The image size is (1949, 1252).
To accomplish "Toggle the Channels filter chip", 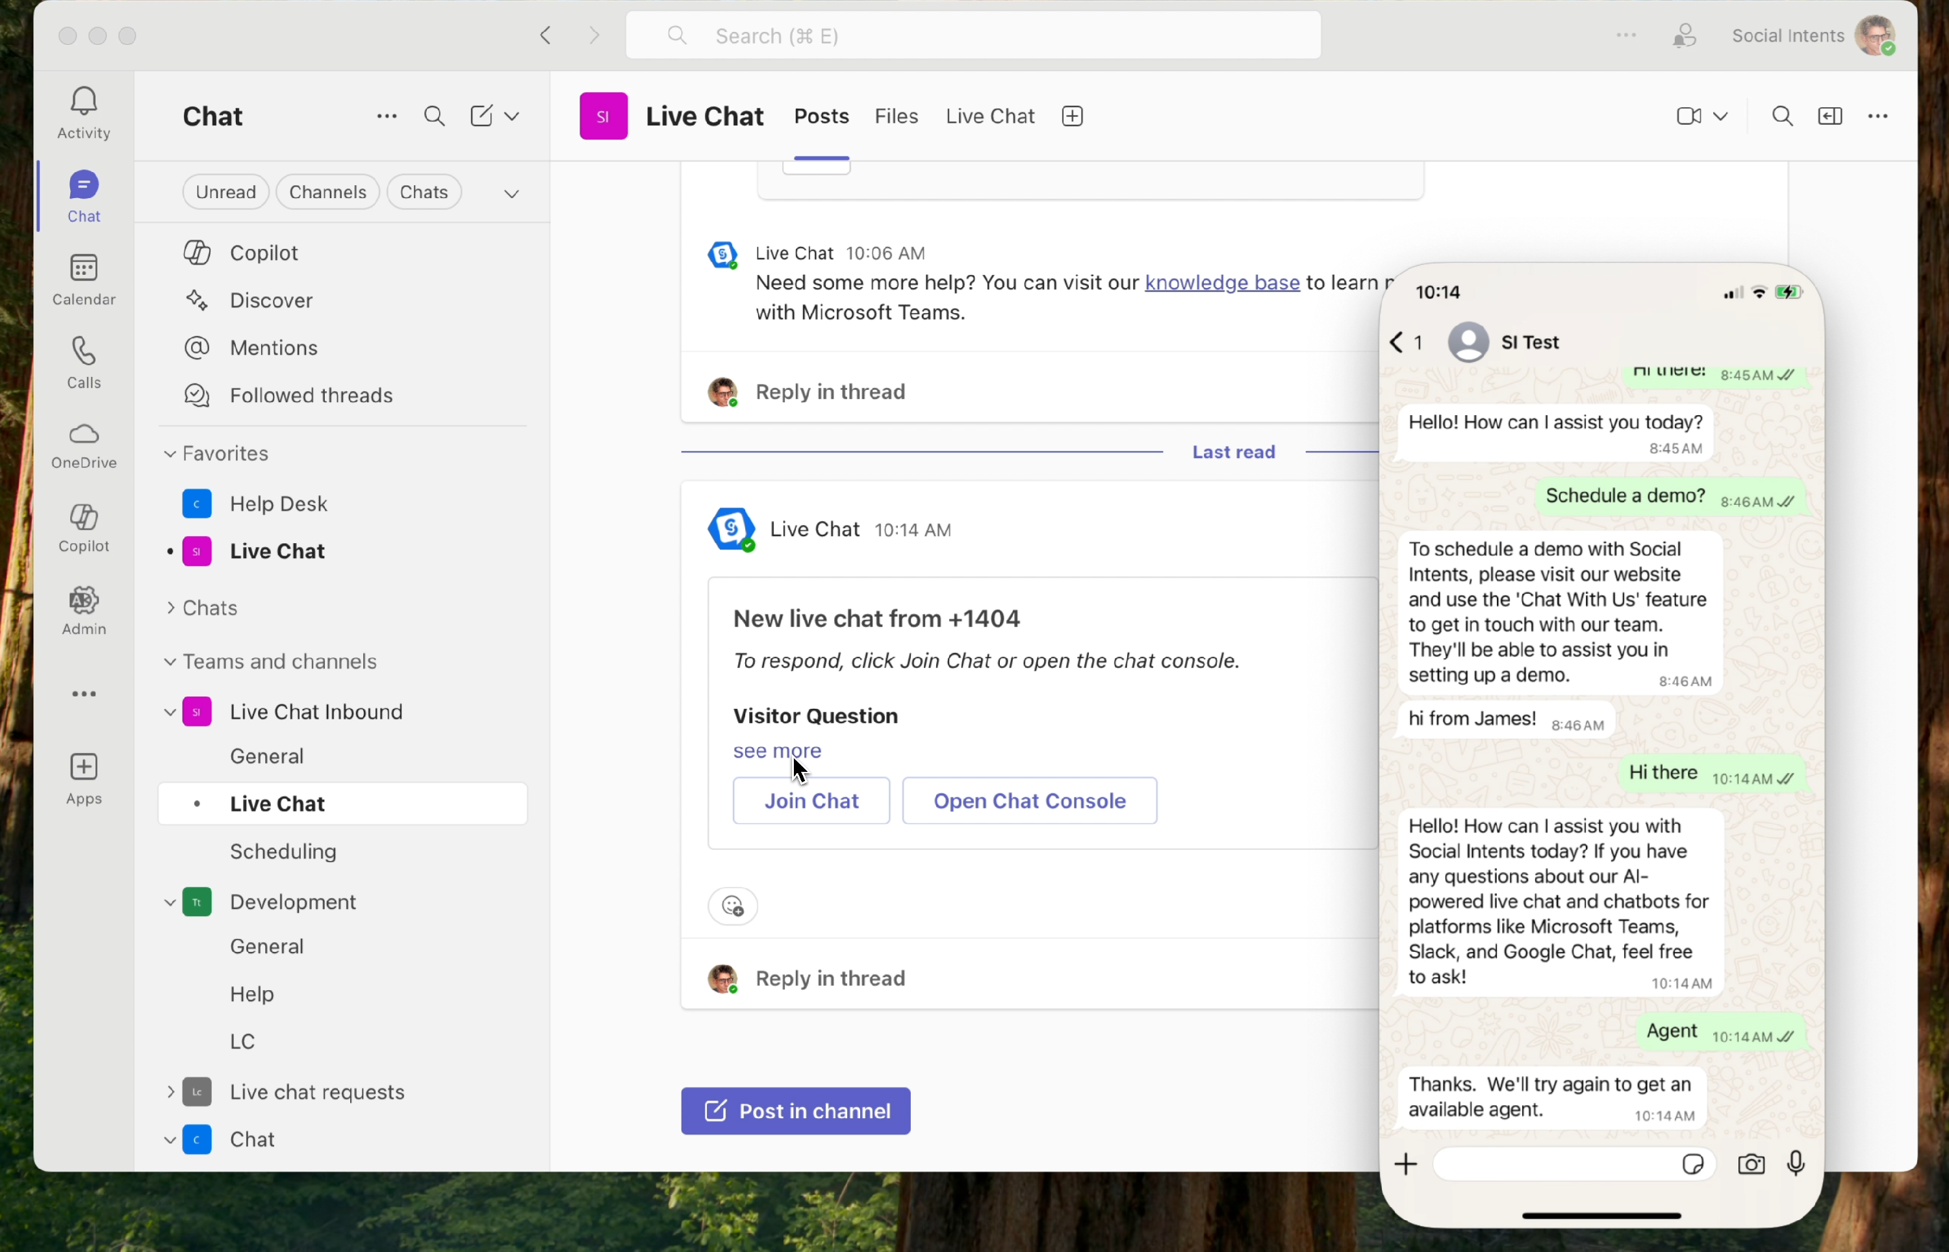I will [327, 192].
